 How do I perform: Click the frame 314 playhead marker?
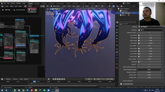tap(34, 82)
